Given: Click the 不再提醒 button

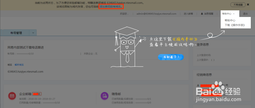Looking at the screenshot, I should (238, 5).
